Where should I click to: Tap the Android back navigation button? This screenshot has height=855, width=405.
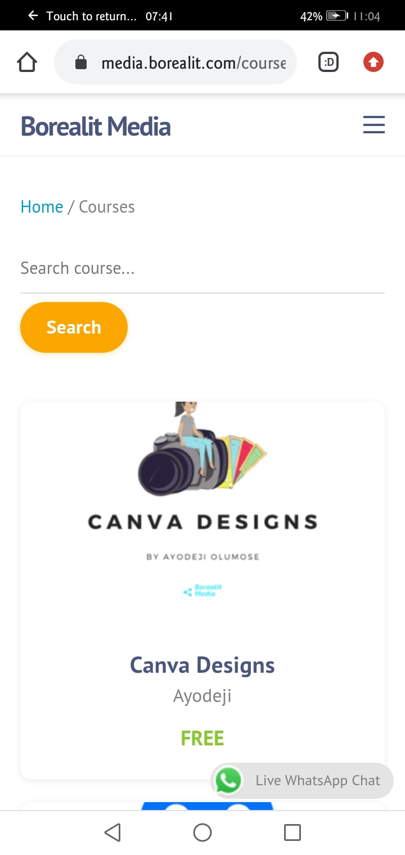[x=112, y=832]
